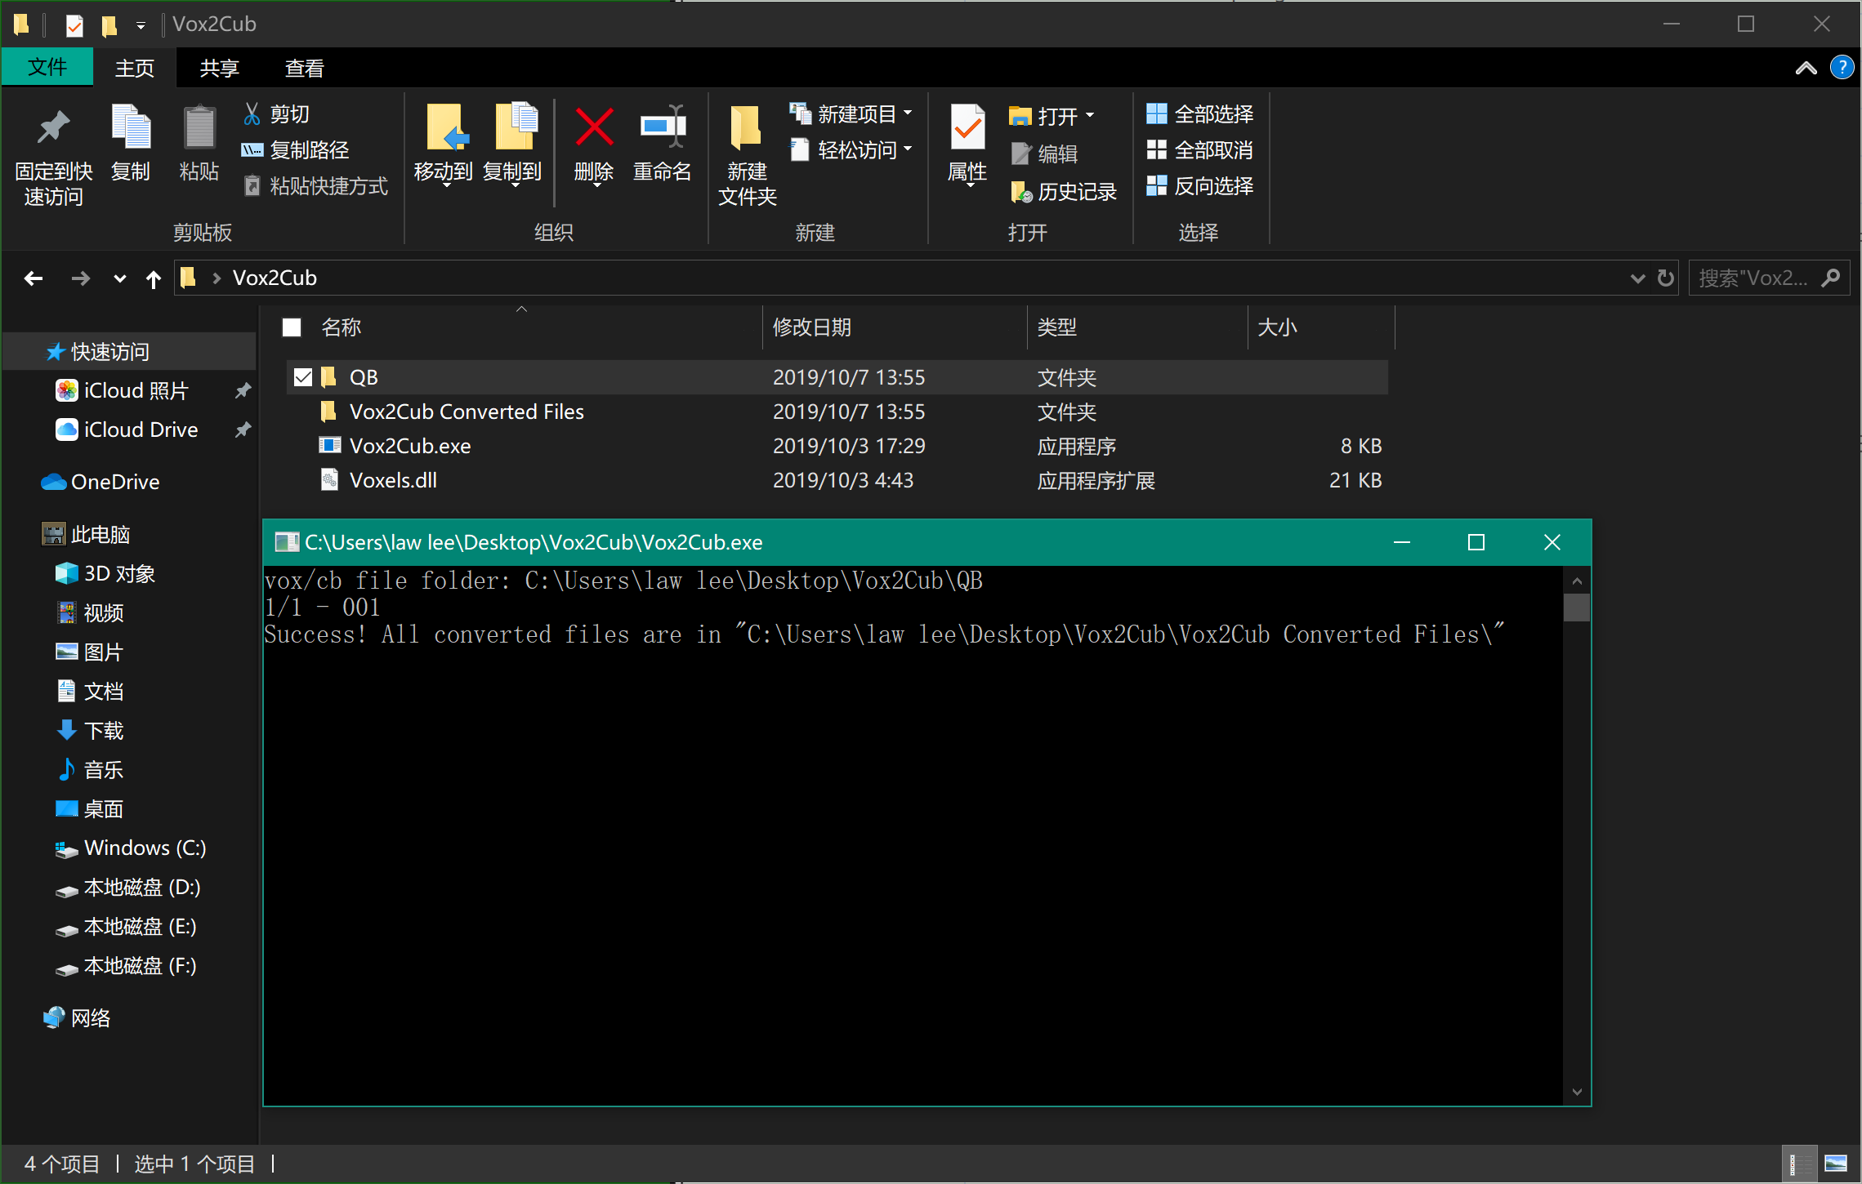Click Paste shortcut (粘贴快捷方式)
Image resolution: width=1862 pixels, height=1184 pixels.
[315, 186]
